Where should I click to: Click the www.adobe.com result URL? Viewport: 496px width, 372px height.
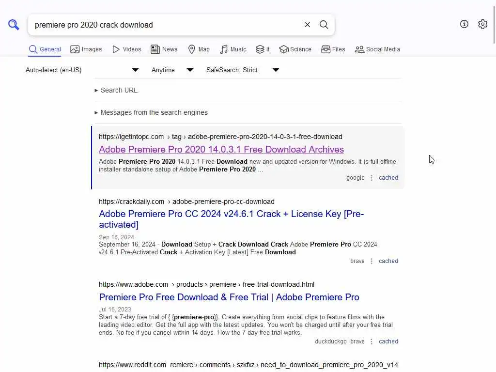tap(206, 284)
